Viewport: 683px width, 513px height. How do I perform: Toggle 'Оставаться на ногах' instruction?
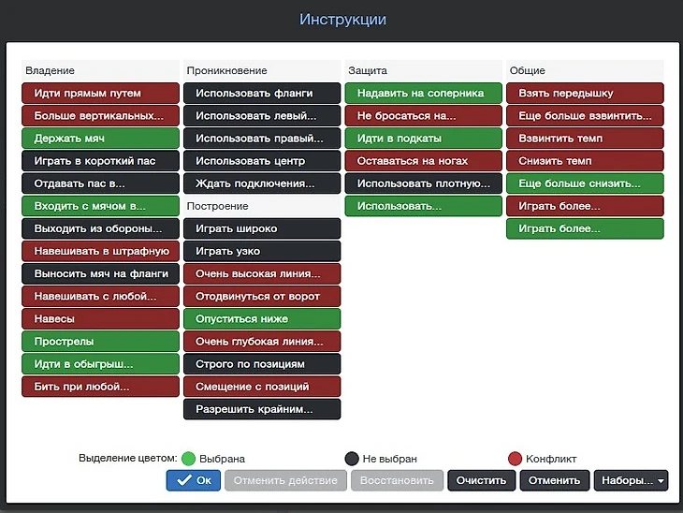click(424, 161)
